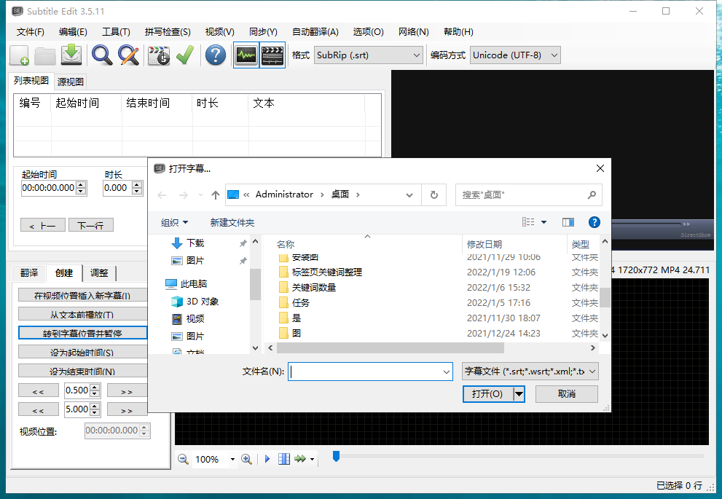Image resolution: width=722 pixels, height=499 pixels.
Task: Click the refresh button beside address bar
Action: coord(433,195)
